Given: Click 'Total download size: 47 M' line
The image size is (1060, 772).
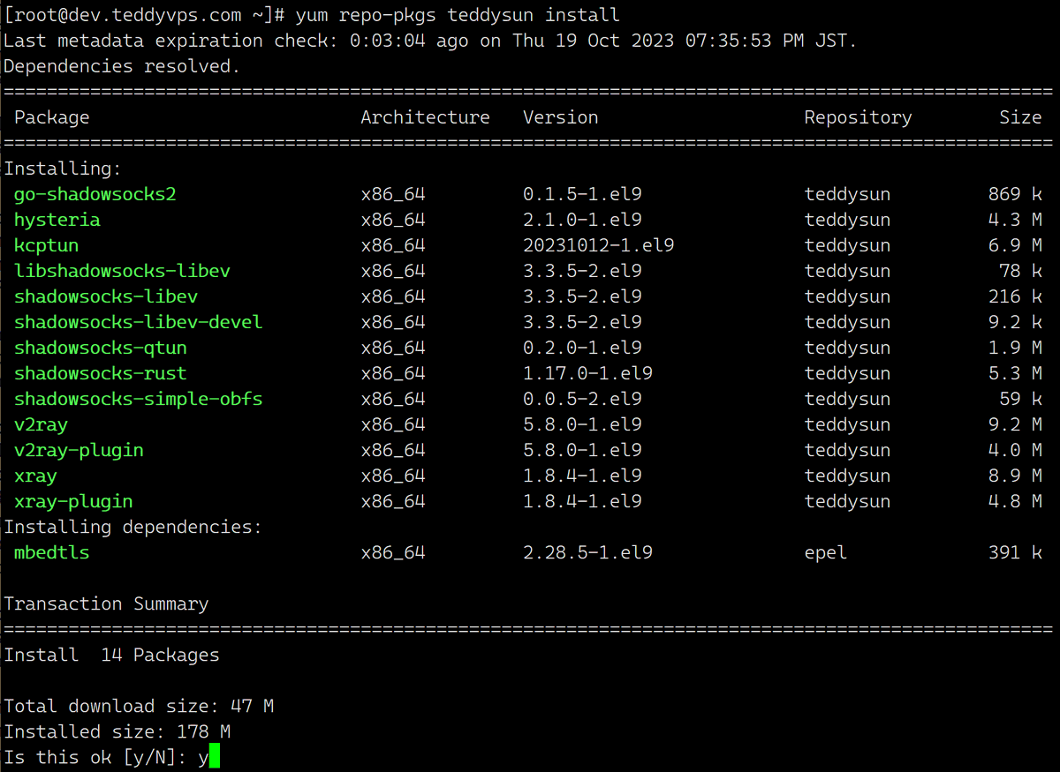Looking at the screenshot, I should pyautogui.click(x=139, y=706).
